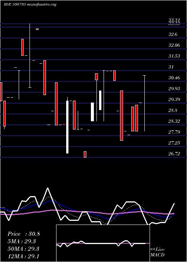
Task: Select the 28.8 price axis label
Action: tap(173, 110)
